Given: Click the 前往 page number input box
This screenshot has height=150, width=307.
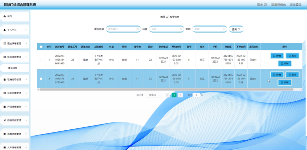Looking at the screenshot, I should click(x=196, y=95).
